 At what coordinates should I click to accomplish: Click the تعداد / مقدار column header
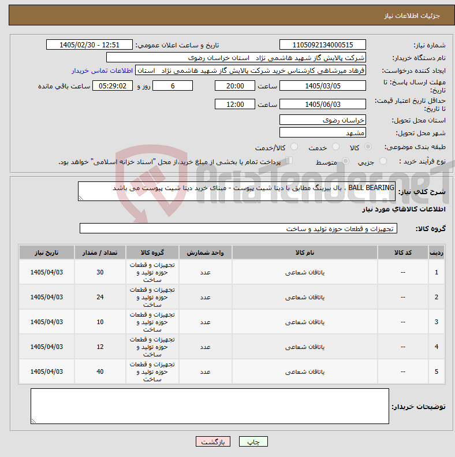100,252
